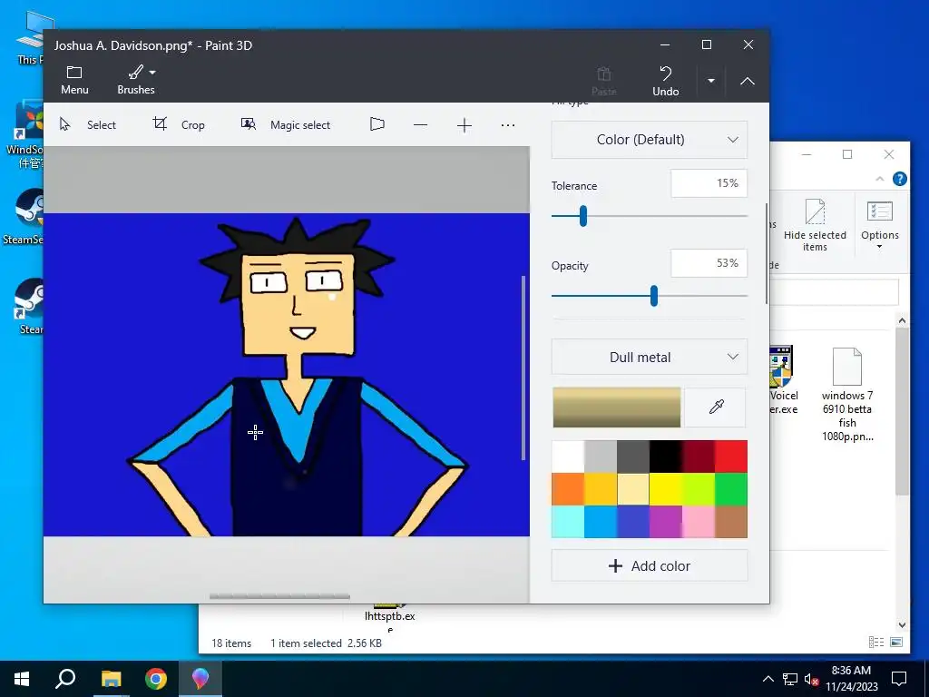Choose the indigo color swatch
This screenshot has width=929, height=697.
632,522
